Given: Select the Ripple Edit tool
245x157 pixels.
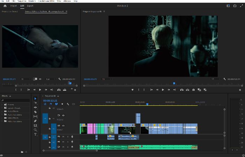Looking at the screenshot, I should tap(35, 107).
